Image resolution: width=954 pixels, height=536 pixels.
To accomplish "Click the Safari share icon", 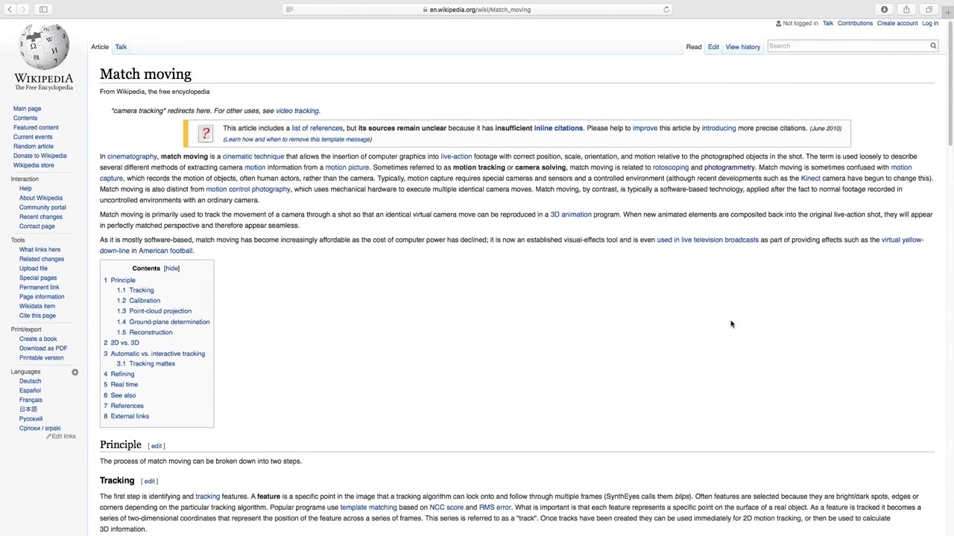I will pos(906,10).
